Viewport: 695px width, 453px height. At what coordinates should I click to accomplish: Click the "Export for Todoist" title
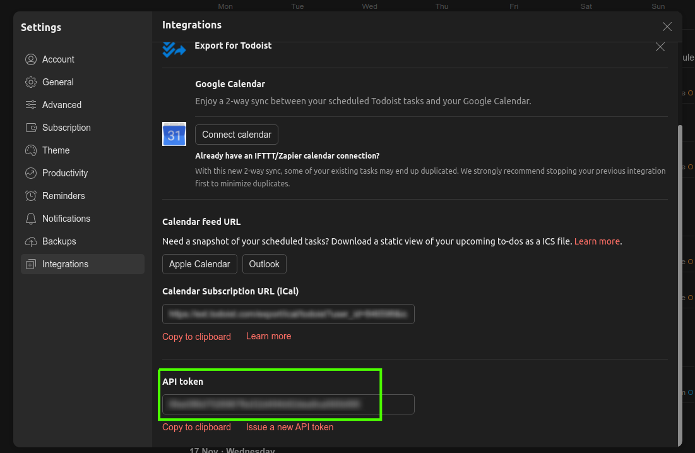click(233, 45)
